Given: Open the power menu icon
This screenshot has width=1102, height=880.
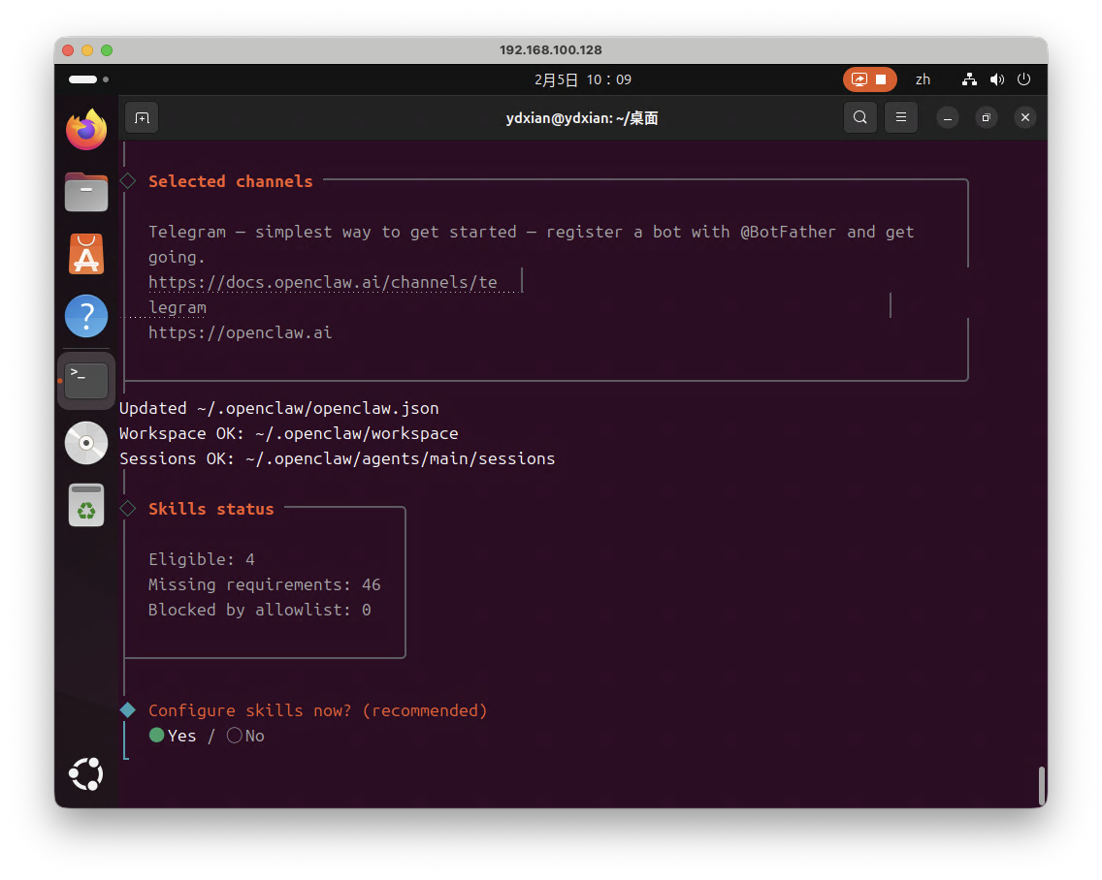Looking at the screenshot, I should (x=1024, y=79).
